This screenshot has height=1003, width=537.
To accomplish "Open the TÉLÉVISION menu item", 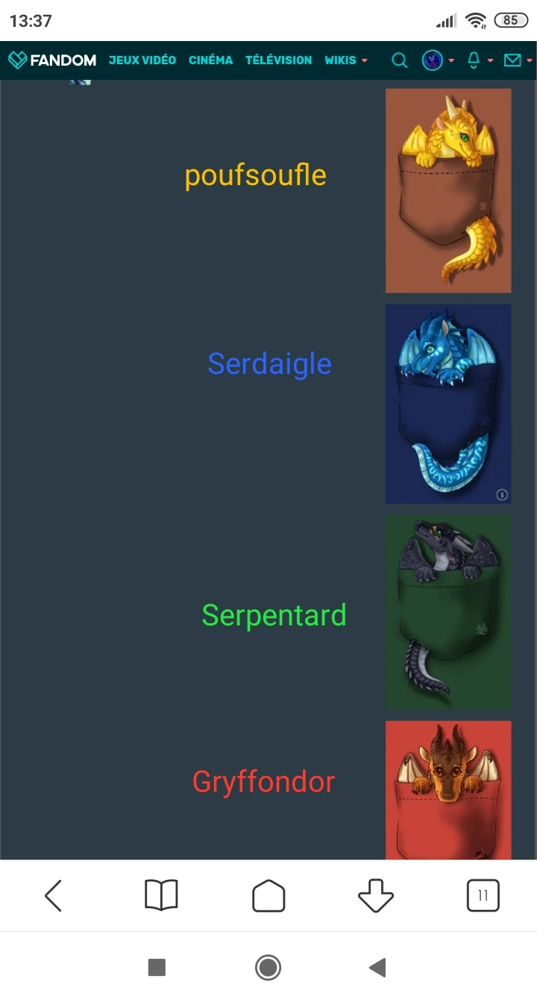I will (x=278, y=60).
